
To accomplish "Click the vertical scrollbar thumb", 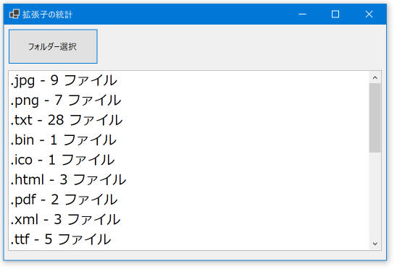I will pos(375,118).
